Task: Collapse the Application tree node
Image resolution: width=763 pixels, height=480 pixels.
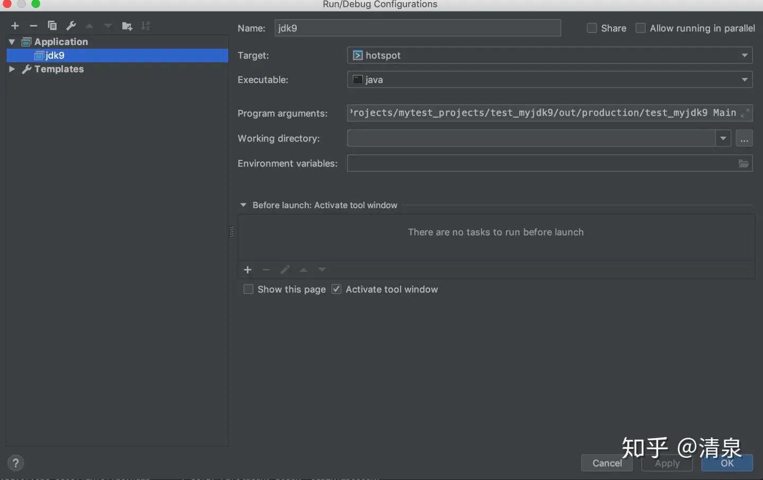Action: [12, 41]
